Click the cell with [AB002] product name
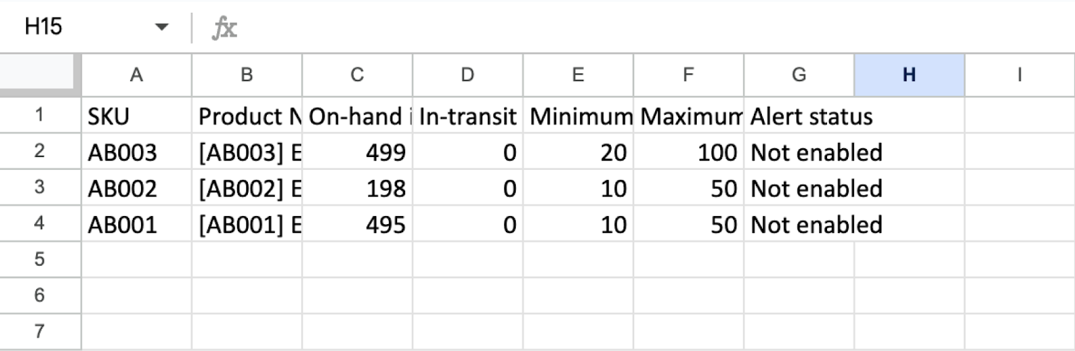 pyautogui.click(x=247, y=189)
